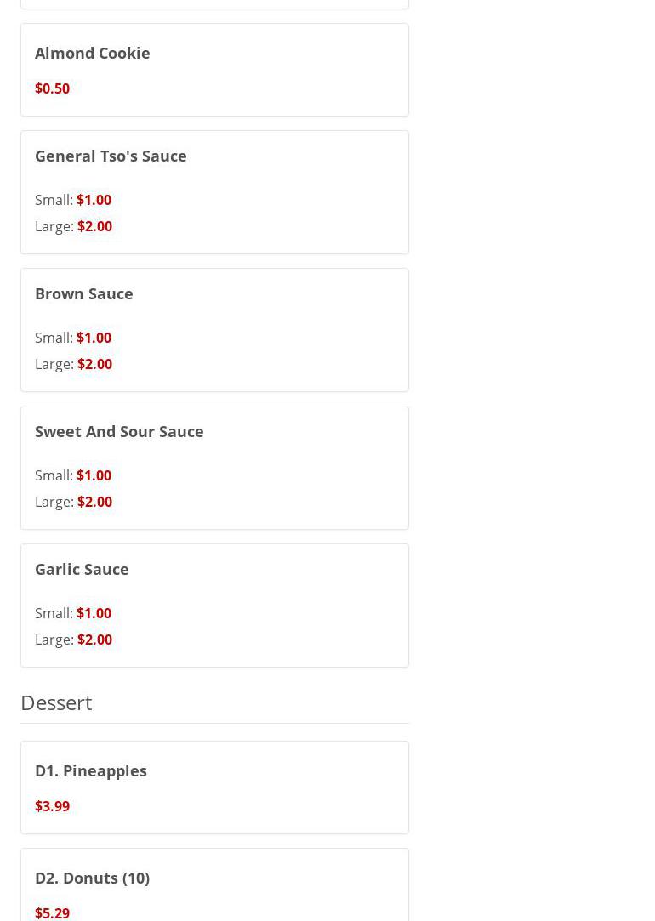Click the $3.99 Pineapples price
Image resolution: width=655 pixels, height=921 pixels.
click(52, 806)
